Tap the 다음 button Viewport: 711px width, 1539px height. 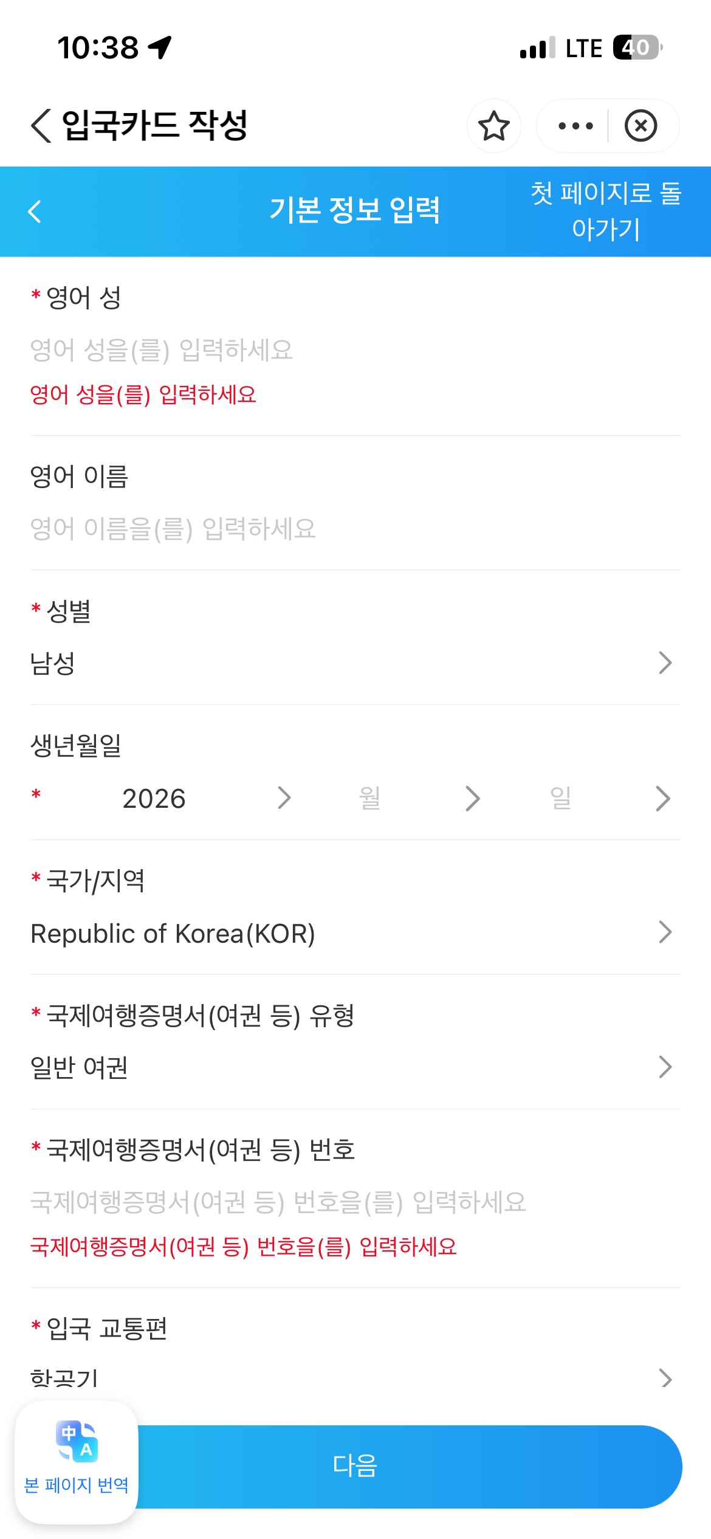(410, 1466)
